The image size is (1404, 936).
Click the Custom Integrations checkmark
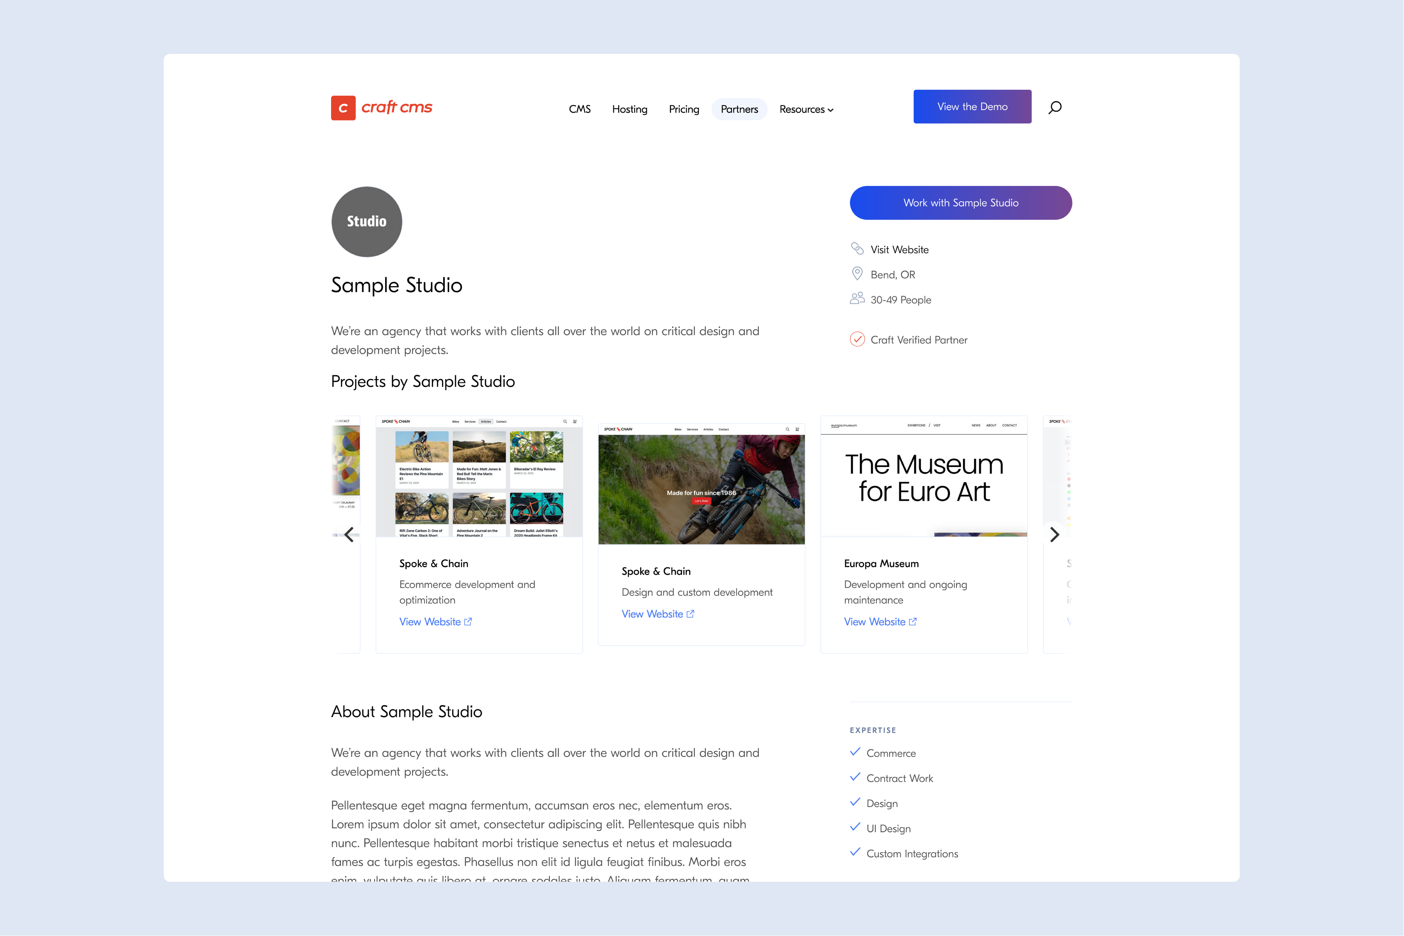tap(855, 852)
